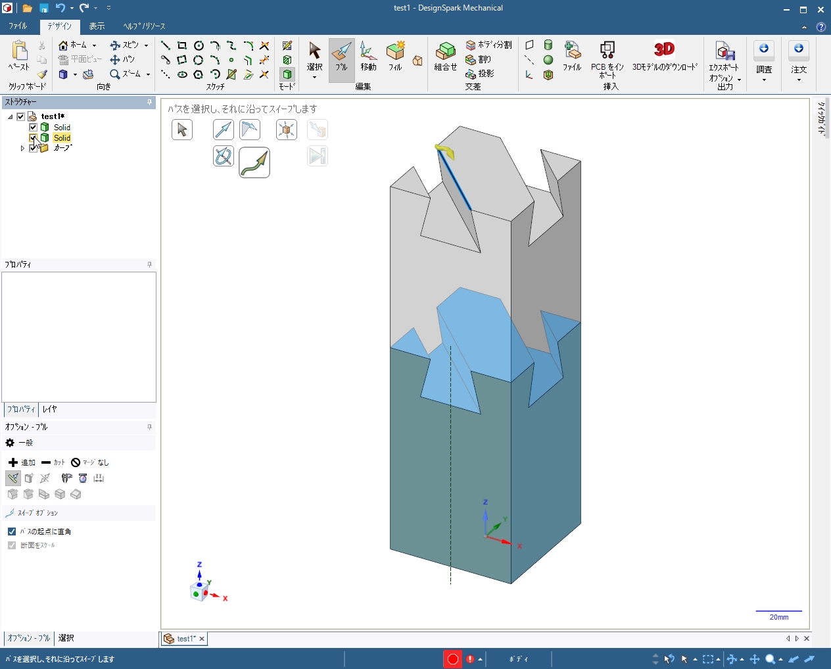Switch to the レイヤ panel tab
Screen dimensions: 831x669
pyautogui.click(x=50, y=409)
